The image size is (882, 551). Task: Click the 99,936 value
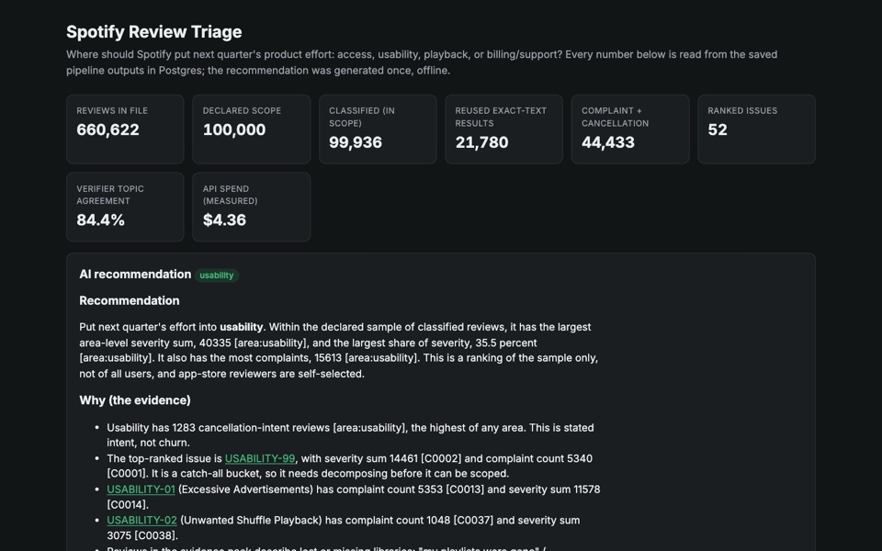click(356, 143)
